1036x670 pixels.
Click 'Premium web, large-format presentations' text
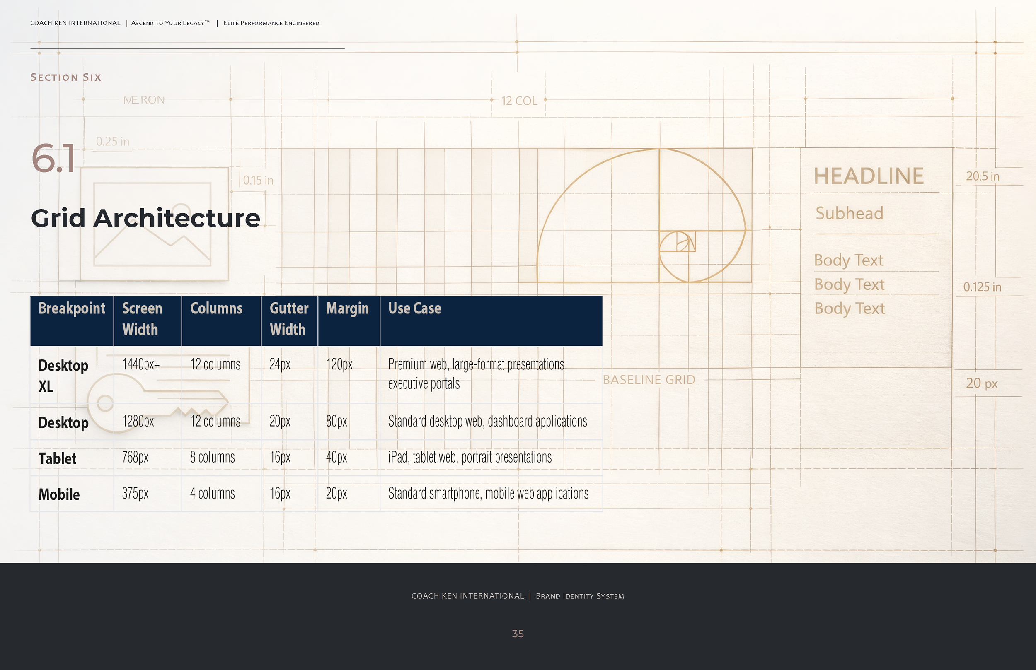pyautogui.click(x=477, y=364)
